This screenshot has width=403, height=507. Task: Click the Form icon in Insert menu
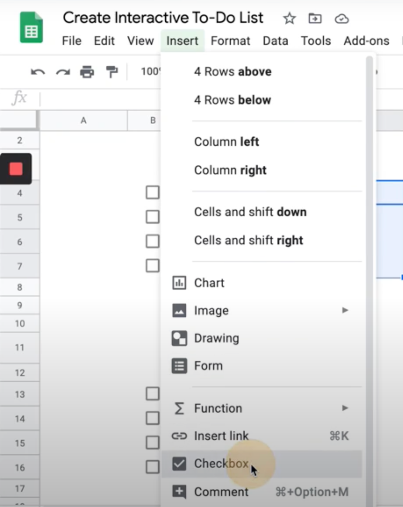(x=179, y=366)
